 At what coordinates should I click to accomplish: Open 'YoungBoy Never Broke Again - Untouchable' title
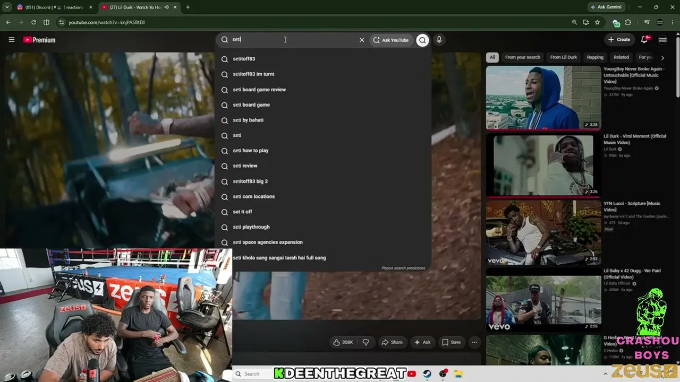[635, 75]
